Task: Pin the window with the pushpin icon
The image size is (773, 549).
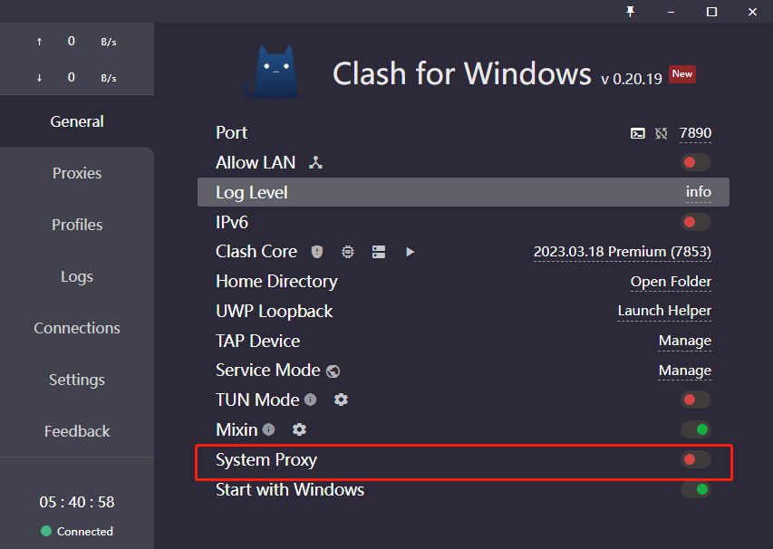Action: click(x=630, y=12)
